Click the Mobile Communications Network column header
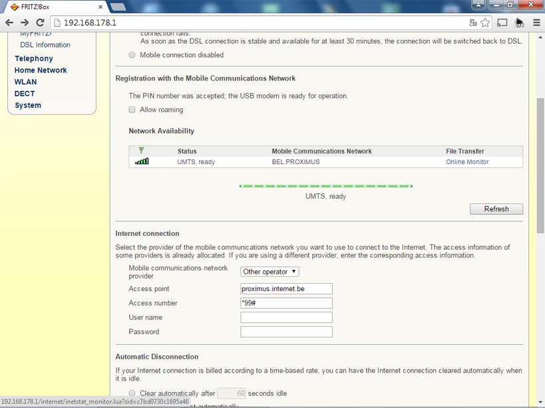Screen dimensions: 545x408 click(321, 152)
